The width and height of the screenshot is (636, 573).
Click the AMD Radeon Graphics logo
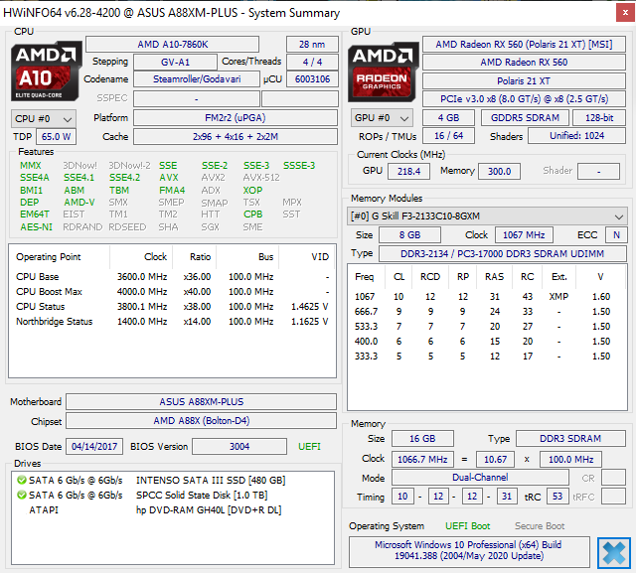(384, 72)
